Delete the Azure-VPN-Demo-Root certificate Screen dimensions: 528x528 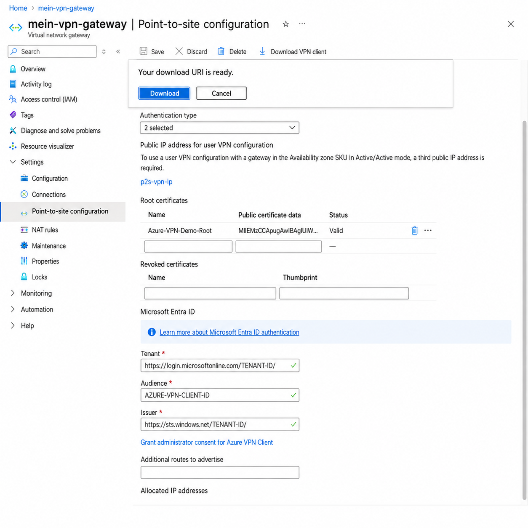pyautogui.click(x=415, y=230)
